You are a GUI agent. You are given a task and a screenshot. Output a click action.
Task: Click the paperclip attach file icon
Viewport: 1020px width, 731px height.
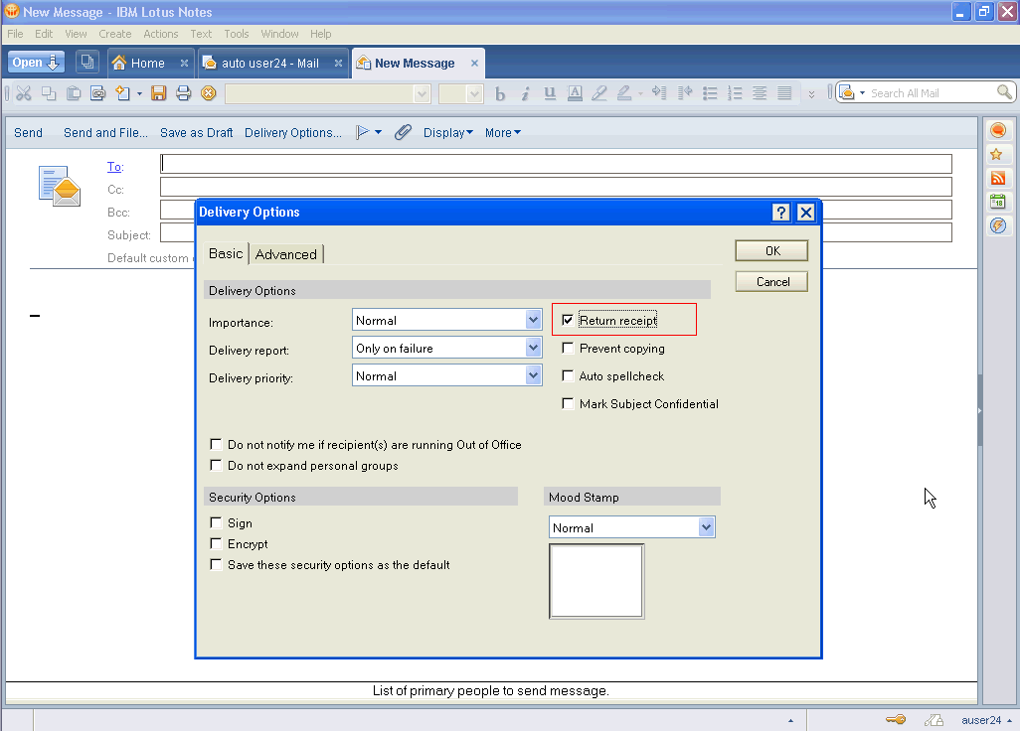[x=403, y=132]
